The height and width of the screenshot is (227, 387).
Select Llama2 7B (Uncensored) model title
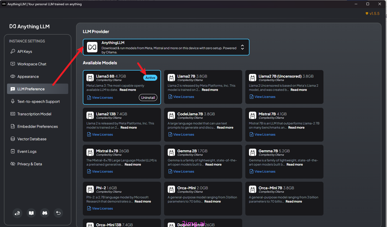coord(286,76)
